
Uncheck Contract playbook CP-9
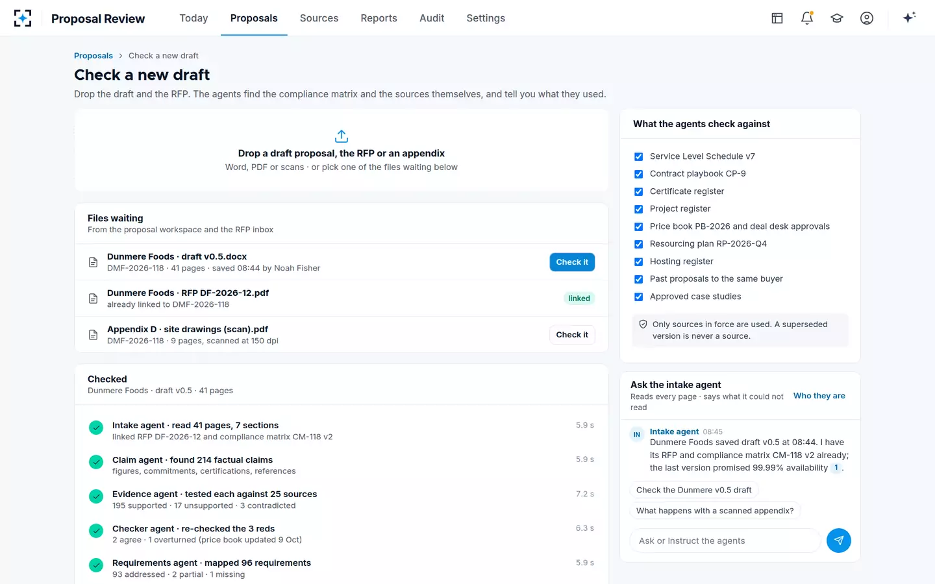(638, 174)
